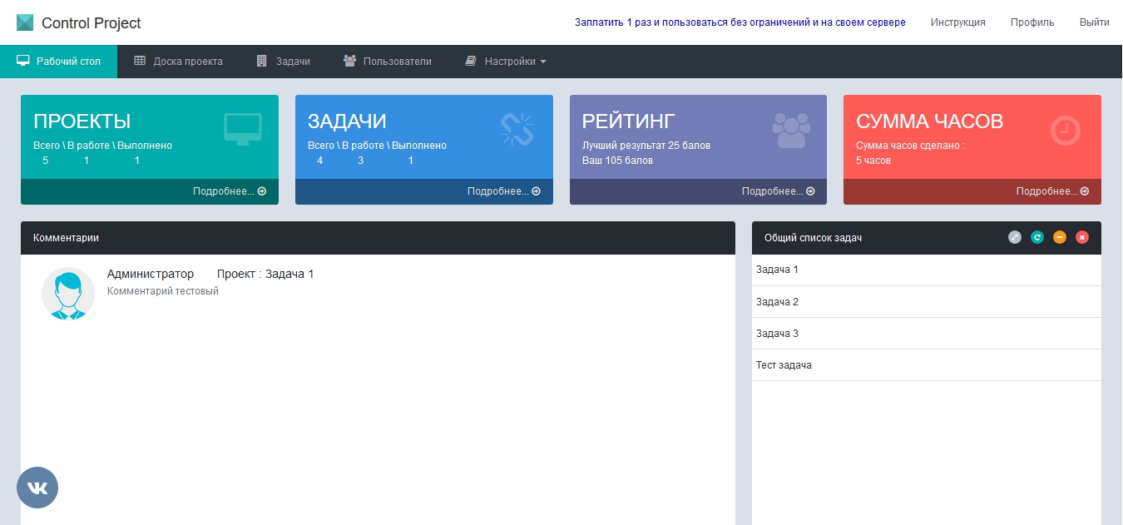Select Задача 3 in the task list
Viewport: 1123px width, 525px height.
point(927,334)
